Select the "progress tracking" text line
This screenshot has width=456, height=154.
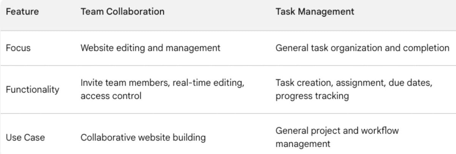[312, 96]
